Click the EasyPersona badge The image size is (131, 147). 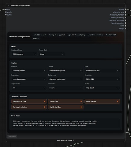[12, 136]
